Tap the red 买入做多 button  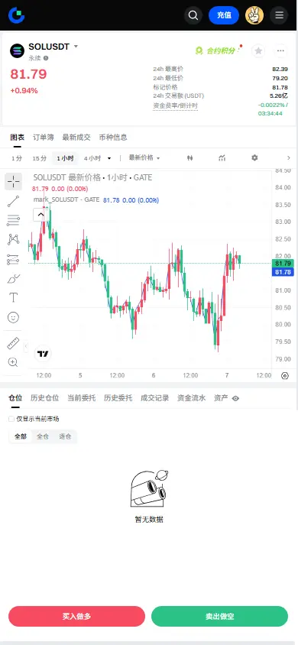tap(76, 616)
